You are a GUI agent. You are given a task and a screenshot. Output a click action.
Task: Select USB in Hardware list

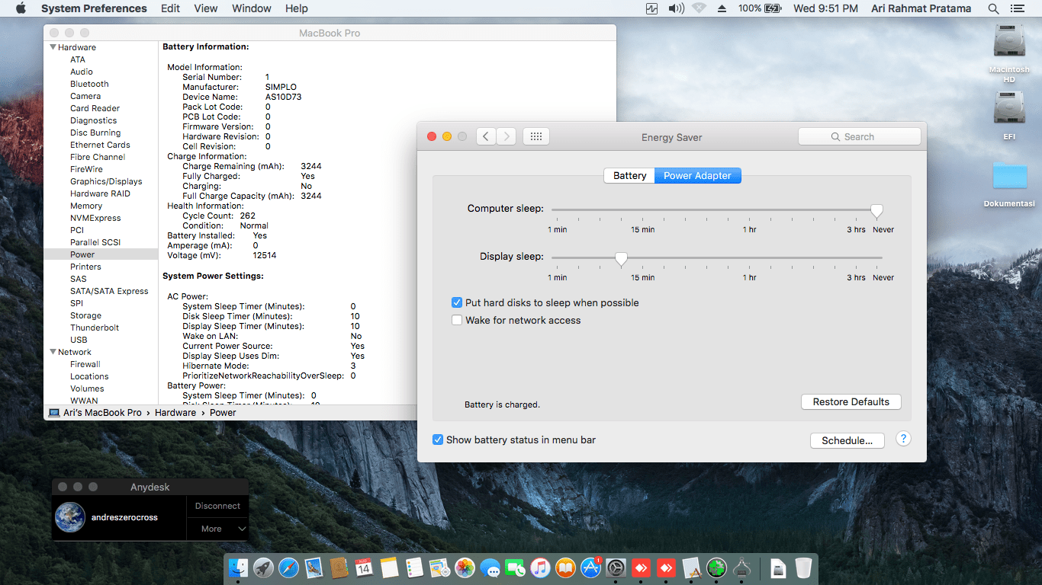click(x=79, y=340)
